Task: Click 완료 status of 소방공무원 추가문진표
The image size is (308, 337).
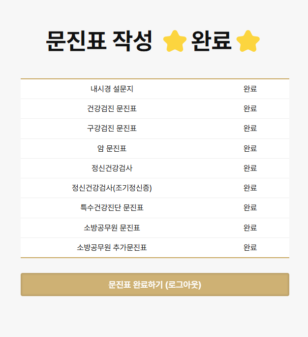Action: click(250, 247)
